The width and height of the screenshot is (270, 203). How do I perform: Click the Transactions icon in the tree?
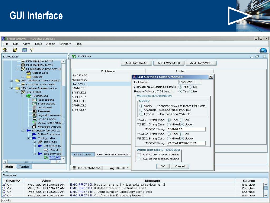[35, 104]
